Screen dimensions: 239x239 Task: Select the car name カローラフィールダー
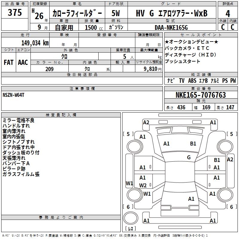[77, 13]
